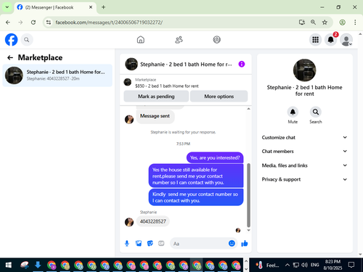Open the Groups icon in top navigation
The height and width of the screenshot is (272, 363).
pos(216,40)
